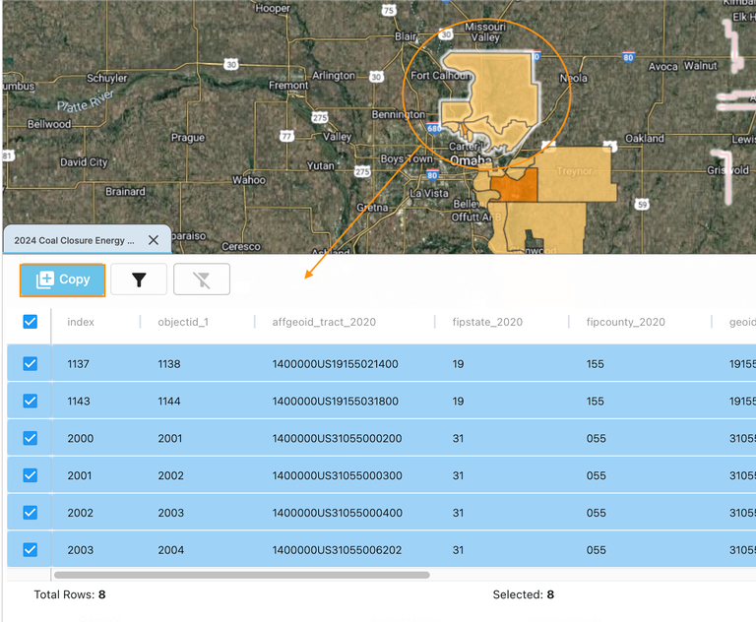Click the Treynor tract polygon on map
756x622 pixels.
pyautogui.click(x=576, y=173)
